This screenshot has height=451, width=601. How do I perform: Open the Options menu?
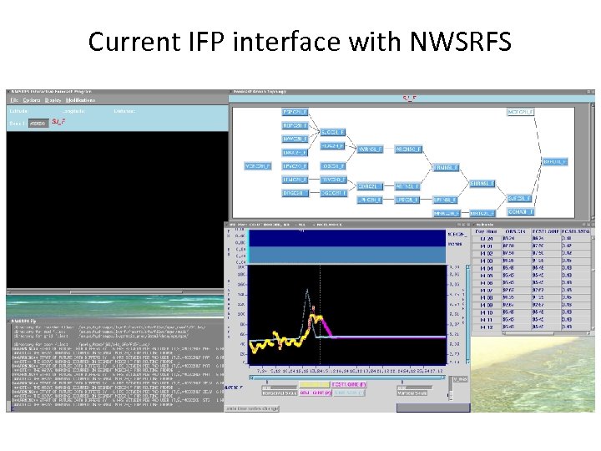coord(32,100)
